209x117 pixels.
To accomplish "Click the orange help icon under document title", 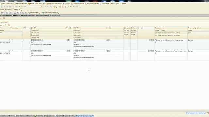I will (x=4, y=18).
